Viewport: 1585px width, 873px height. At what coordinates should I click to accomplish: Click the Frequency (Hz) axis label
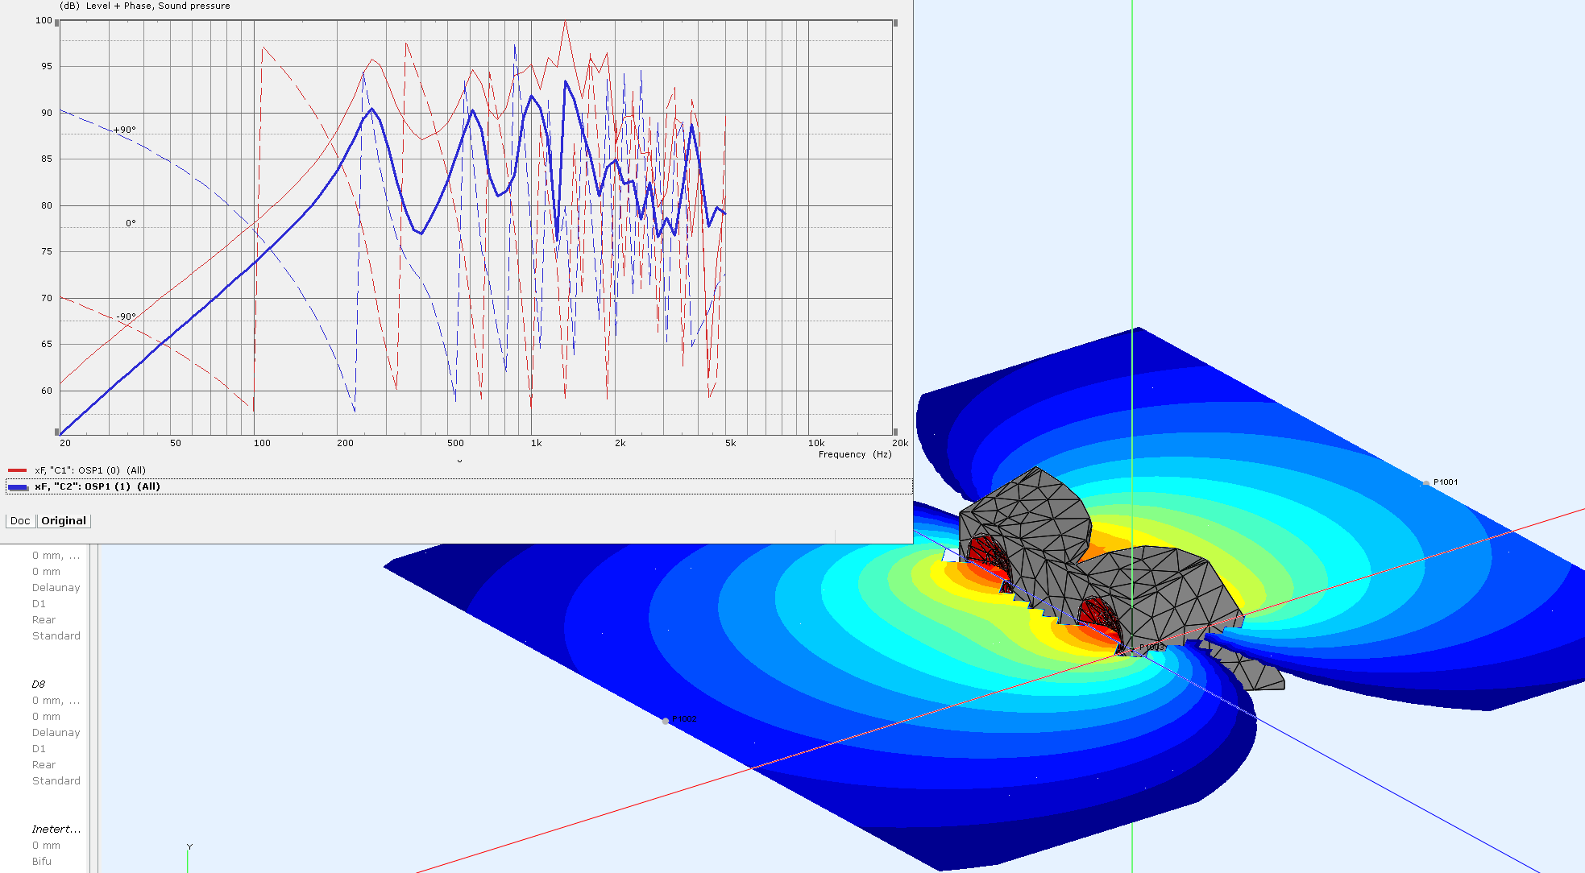[855, 455]
